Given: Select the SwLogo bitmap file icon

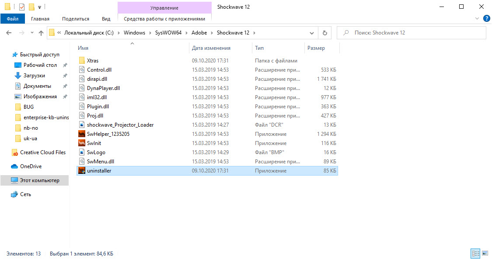Looking at the screenshot, I should click(82, 152).
